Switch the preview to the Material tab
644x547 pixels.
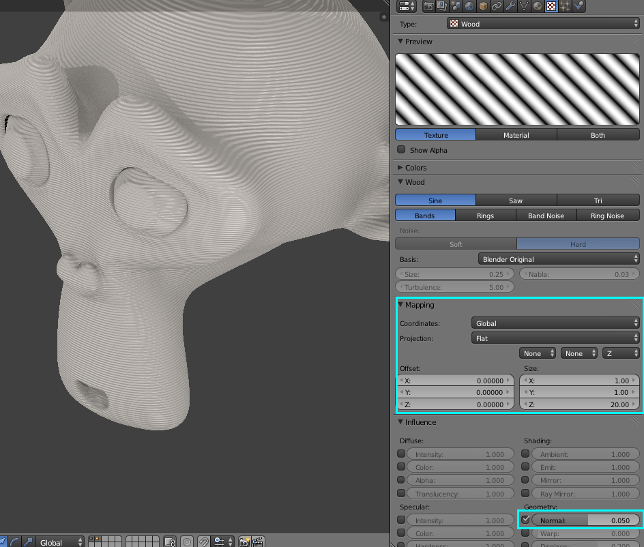point(516,134)
